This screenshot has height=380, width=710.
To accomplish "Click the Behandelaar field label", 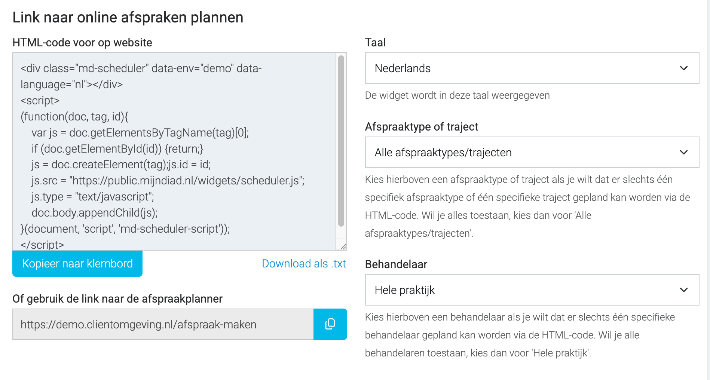I will coord(396,264).
